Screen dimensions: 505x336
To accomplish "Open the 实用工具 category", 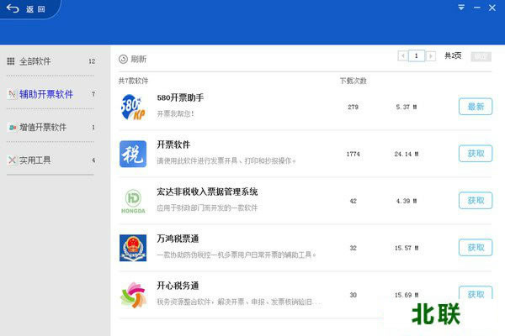I will click(x=35, y=160).
